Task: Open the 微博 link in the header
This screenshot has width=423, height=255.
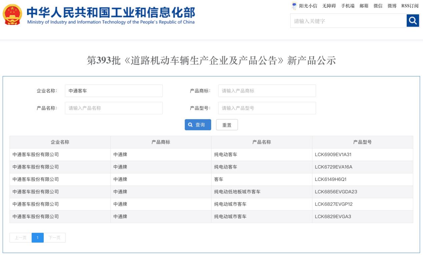Action: (392, 6)
